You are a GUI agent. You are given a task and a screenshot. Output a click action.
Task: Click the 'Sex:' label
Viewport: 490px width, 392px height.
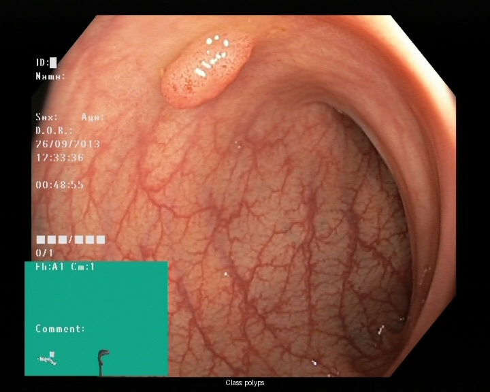pos(46,117)
